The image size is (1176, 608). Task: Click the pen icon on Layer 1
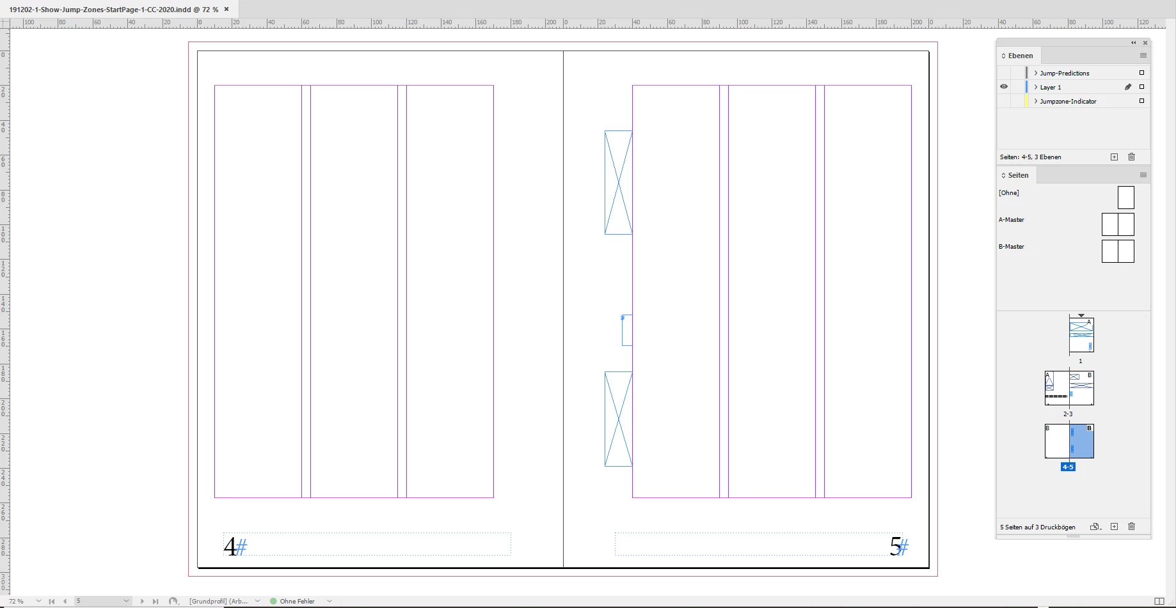(1128, 87)
